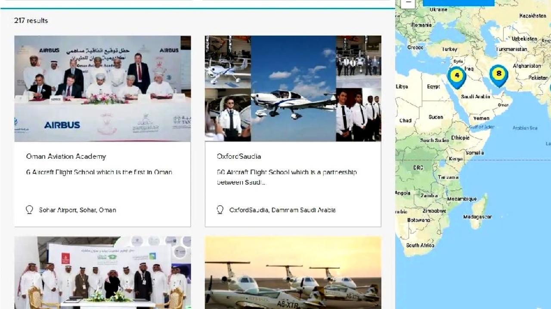Click the OxfordSaudia aircraft collage photo
The image size is (551, 309).
(293, 88)
